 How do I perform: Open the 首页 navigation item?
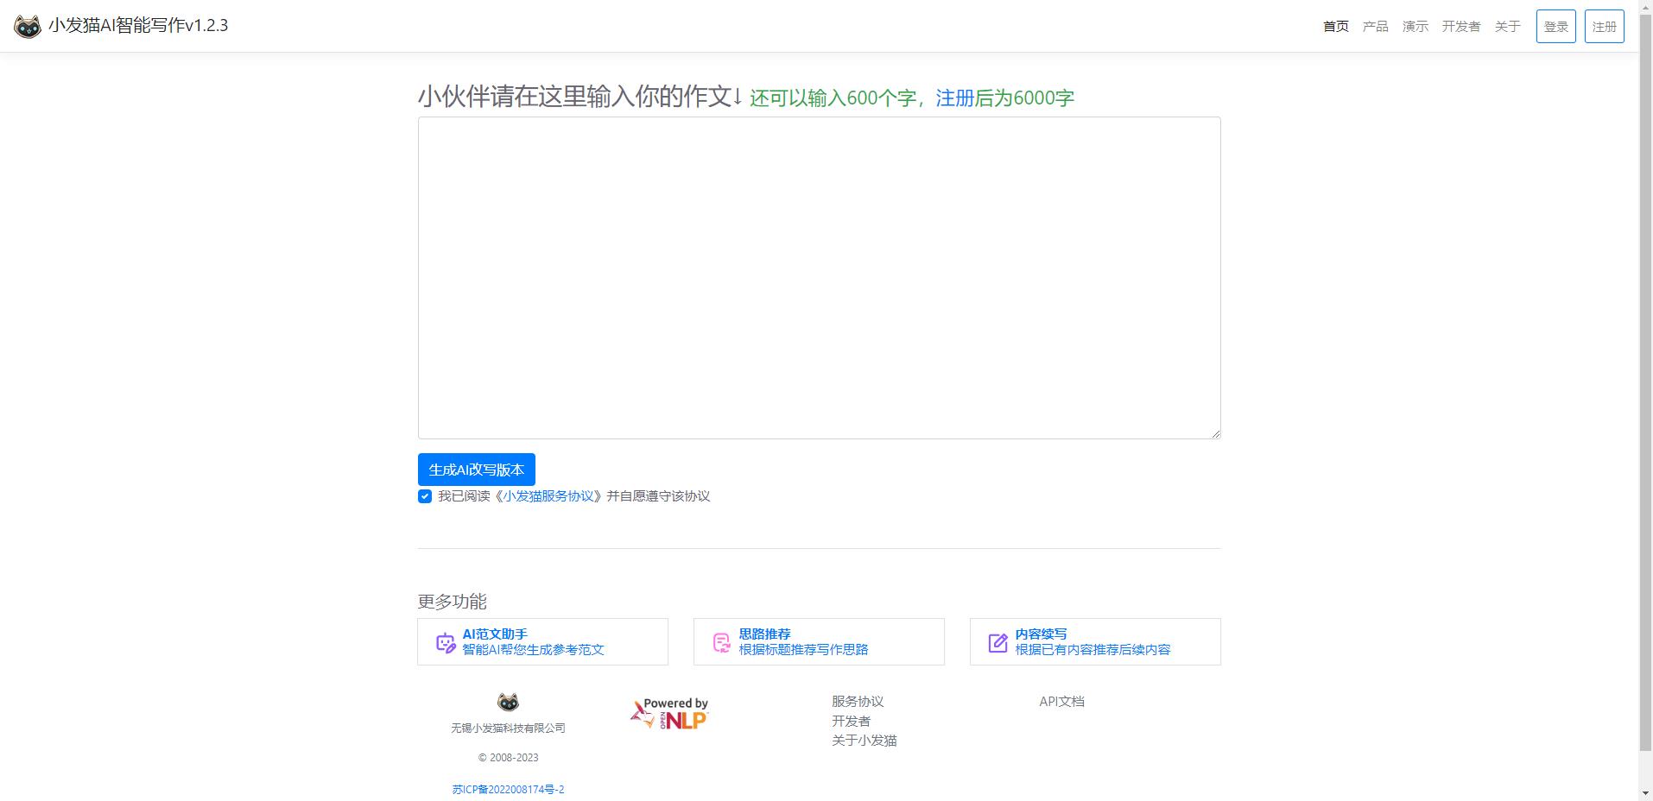point(1335,27)
